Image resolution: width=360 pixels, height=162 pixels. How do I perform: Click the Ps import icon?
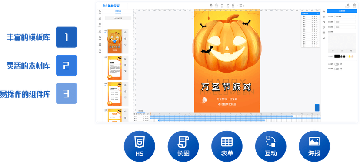(324, 11)
